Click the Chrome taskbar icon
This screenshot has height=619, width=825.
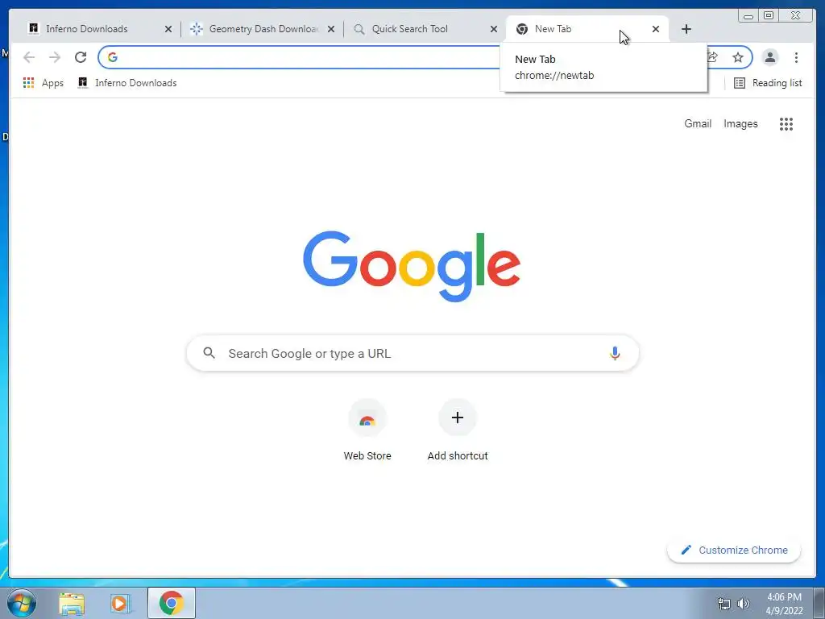point(171,603)
